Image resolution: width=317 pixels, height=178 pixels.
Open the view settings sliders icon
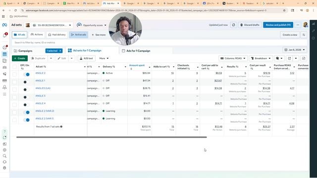tap(304, 35)
